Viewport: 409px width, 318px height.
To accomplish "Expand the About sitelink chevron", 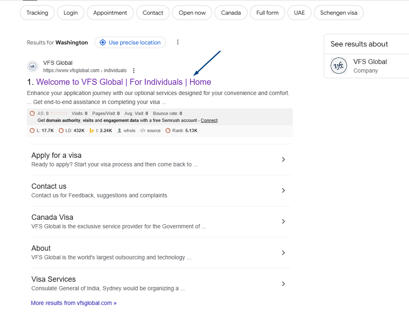I will point(283,252).
